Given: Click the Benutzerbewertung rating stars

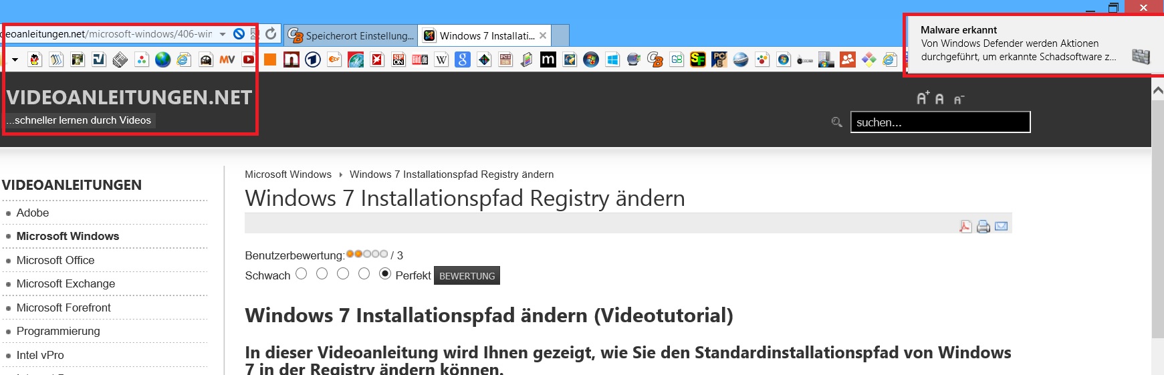Looking at the screenshot, I should (367, 254).
